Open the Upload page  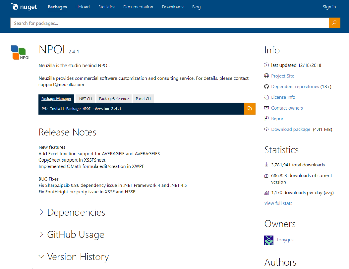(83, 7)
